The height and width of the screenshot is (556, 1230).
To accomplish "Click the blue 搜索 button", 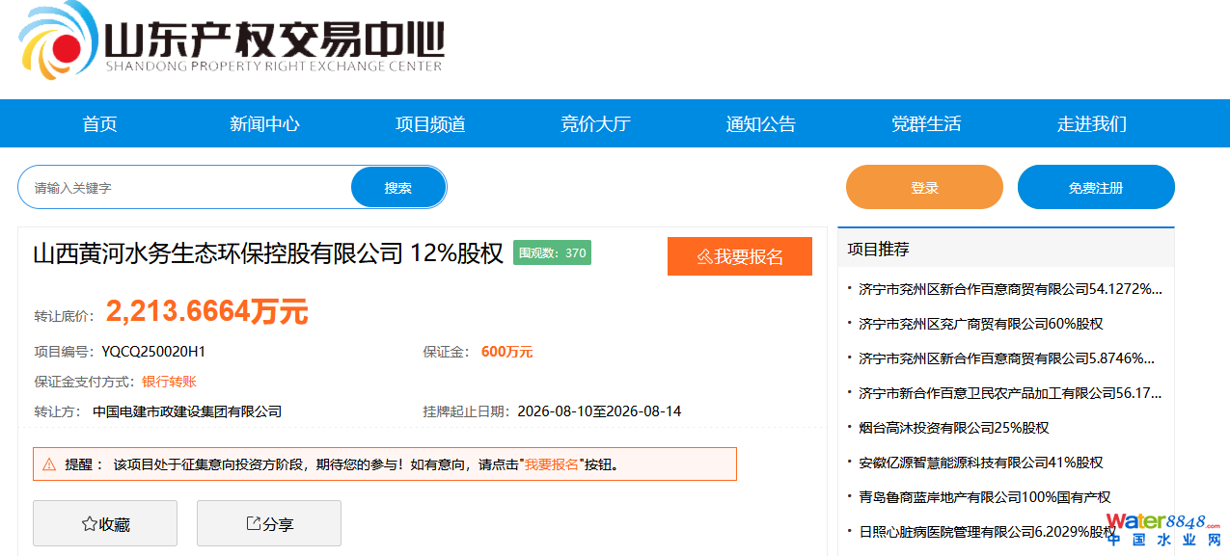I will [x=398, y=187].
